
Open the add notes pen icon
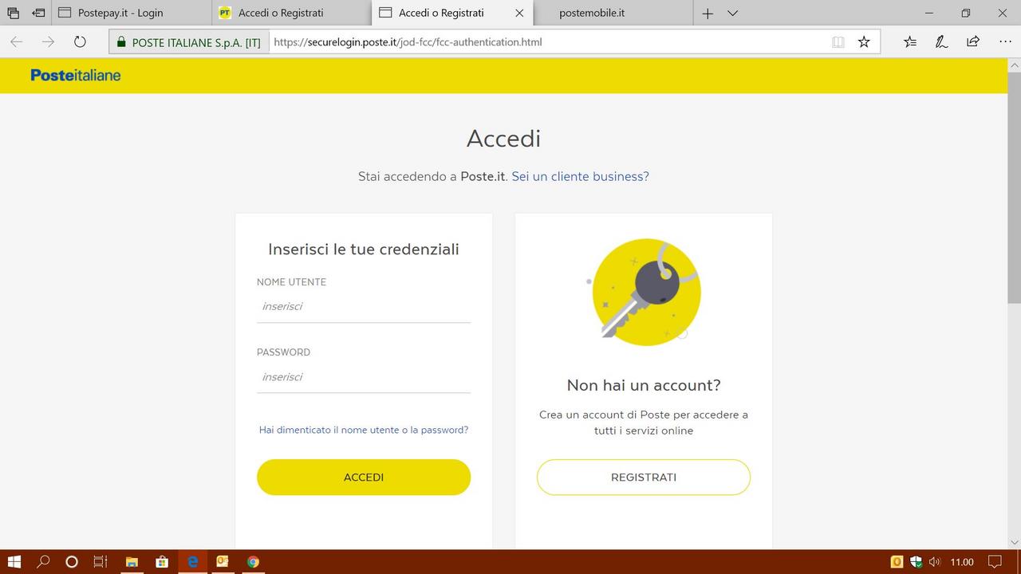pos(941,42)
